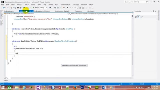
Task: Expand the class navigation dropdown ConstructionManagemenSystem.frmWorker
Action: tap(68, 14)
